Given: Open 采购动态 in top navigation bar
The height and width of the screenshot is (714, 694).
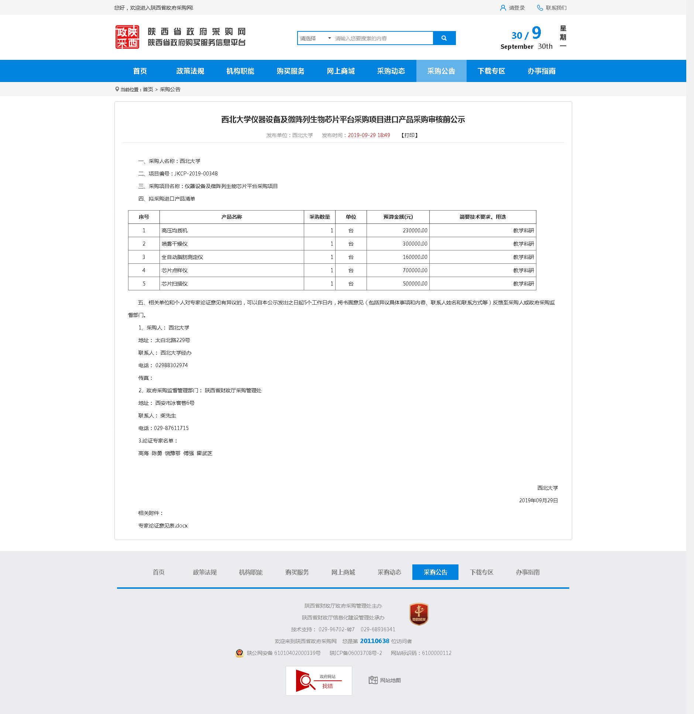Looking at the screenshot, I should point(391,71).
